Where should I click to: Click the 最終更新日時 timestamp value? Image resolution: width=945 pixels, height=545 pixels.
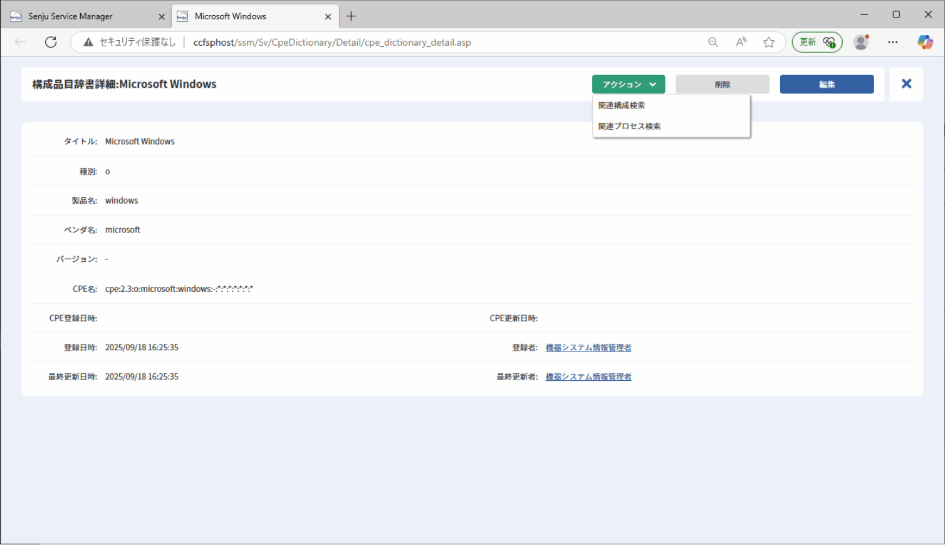[142, 377]
